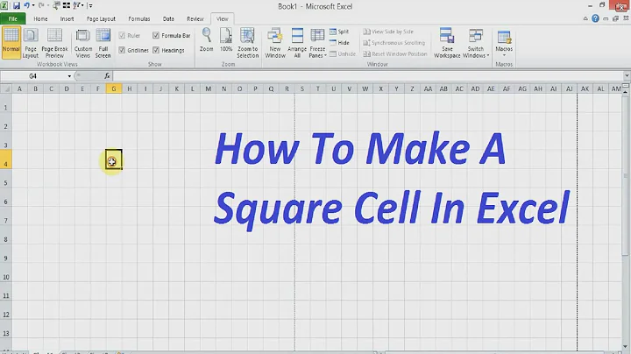Switch to Normal workbook view

[x=11, y=43]
